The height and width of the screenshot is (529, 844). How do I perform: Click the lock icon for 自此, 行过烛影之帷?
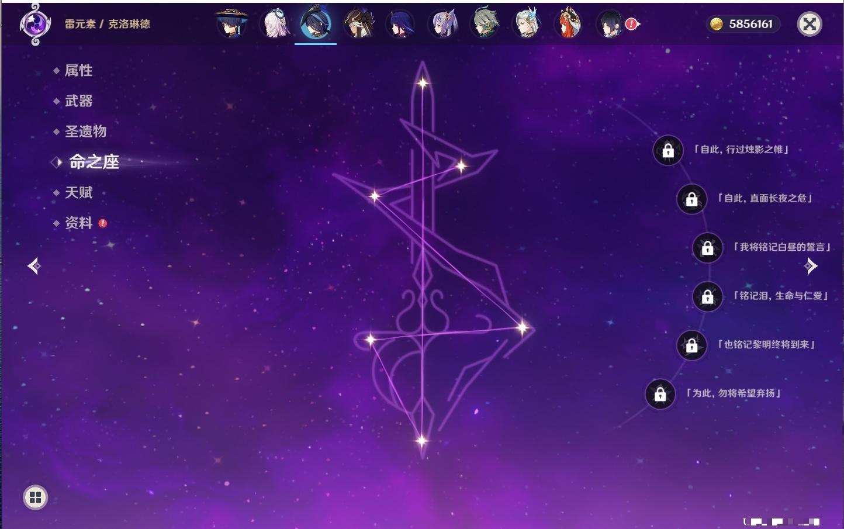pyautogui.click(x=668, y=151)
